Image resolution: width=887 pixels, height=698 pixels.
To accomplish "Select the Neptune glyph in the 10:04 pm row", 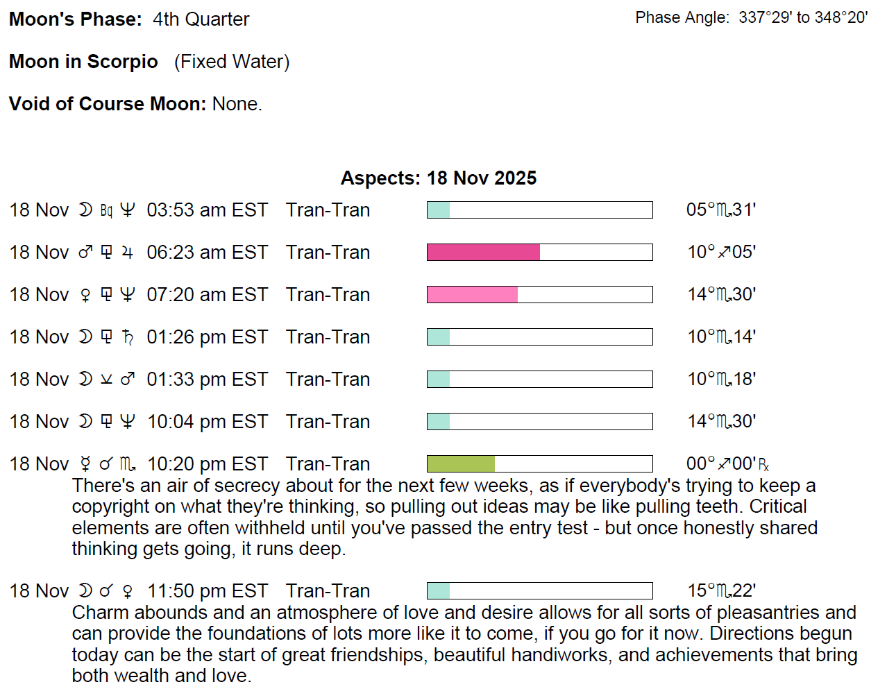I will [x=127, y=422].
